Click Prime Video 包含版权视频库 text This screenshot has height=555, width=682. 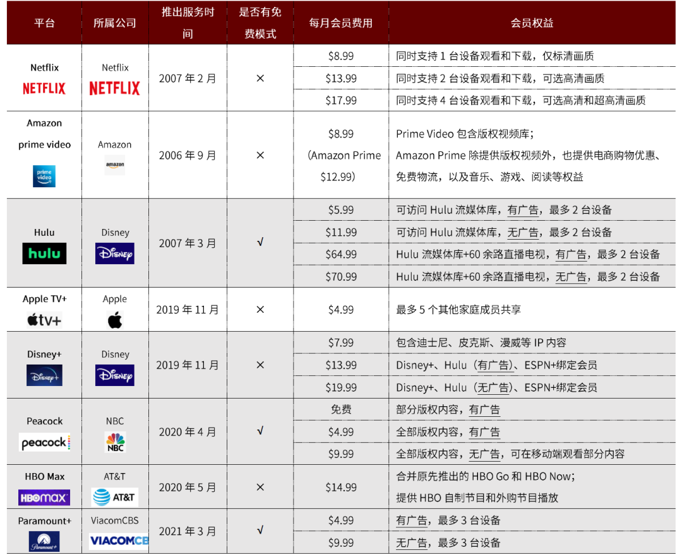(x=465, y=134)
